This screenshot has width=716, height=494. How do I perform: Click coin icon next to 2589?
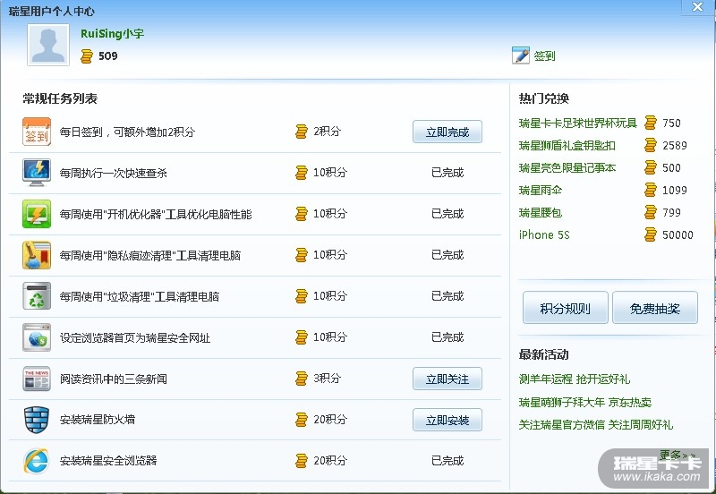pyautogui.click(x=651, y=145)
